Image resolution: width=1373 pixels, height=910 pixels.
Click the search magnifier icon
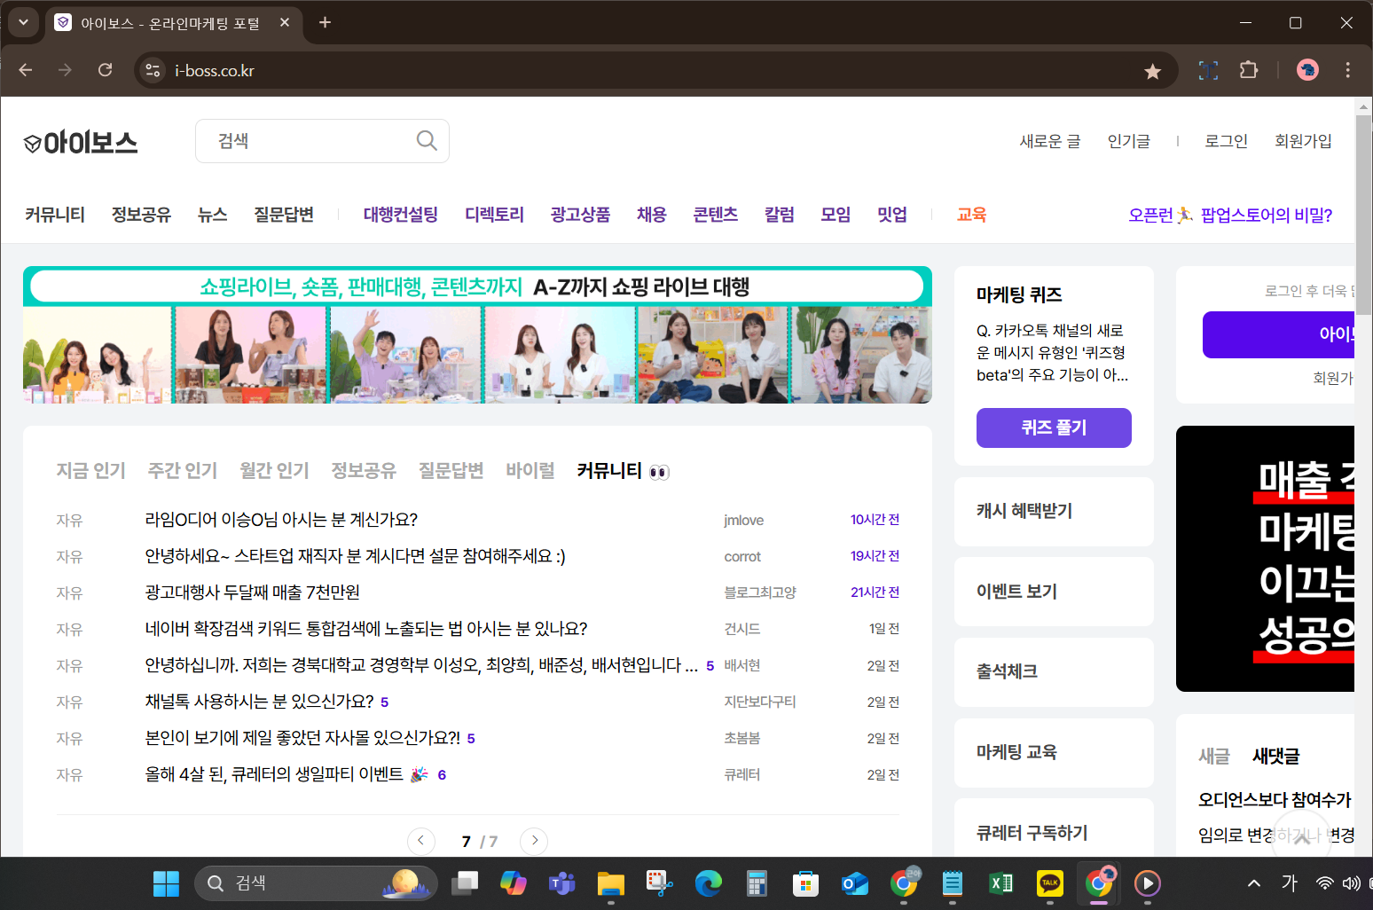tap(426, 140)
